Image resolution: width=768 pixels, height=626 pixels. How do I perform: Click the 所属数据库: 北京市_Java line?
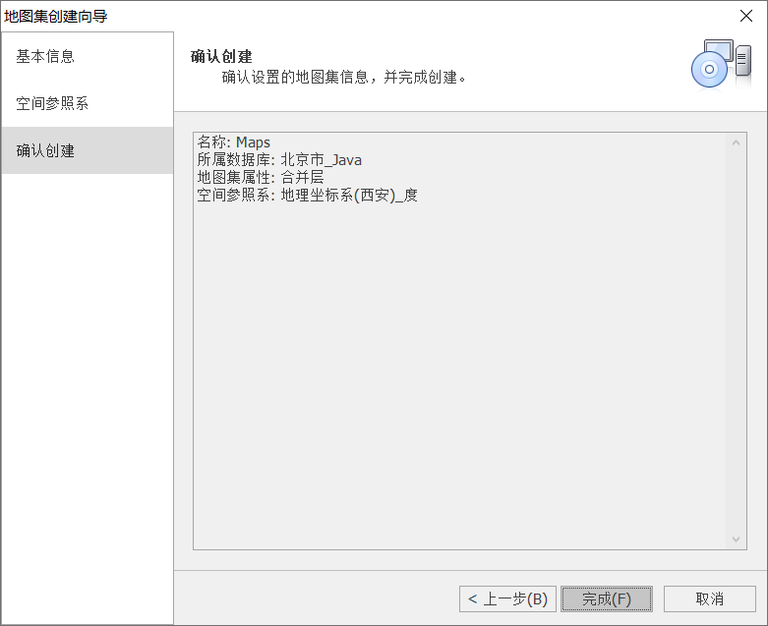279,160
